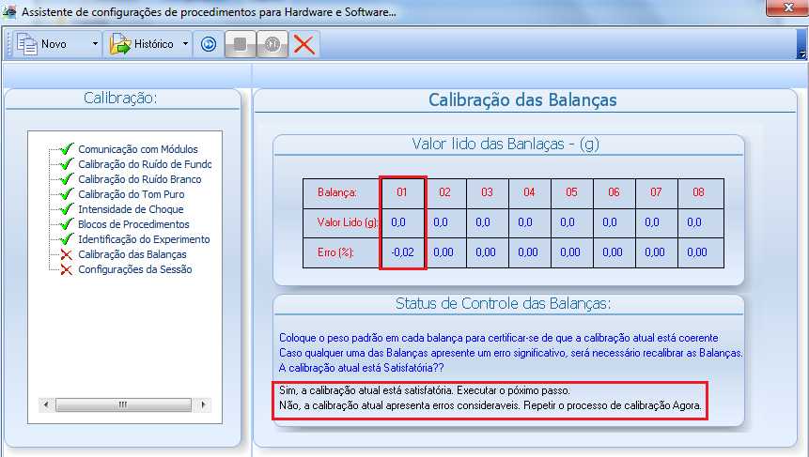809x457 pixels.
Task: Click Balança 03 header cell
Action: pos(487,192)
